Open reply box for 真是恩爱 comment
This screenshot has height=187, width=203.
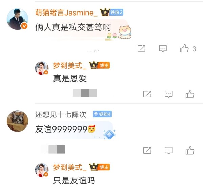[168, 94]
